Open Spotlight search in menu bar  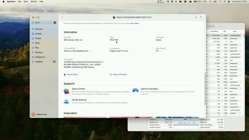pos(224,2)
